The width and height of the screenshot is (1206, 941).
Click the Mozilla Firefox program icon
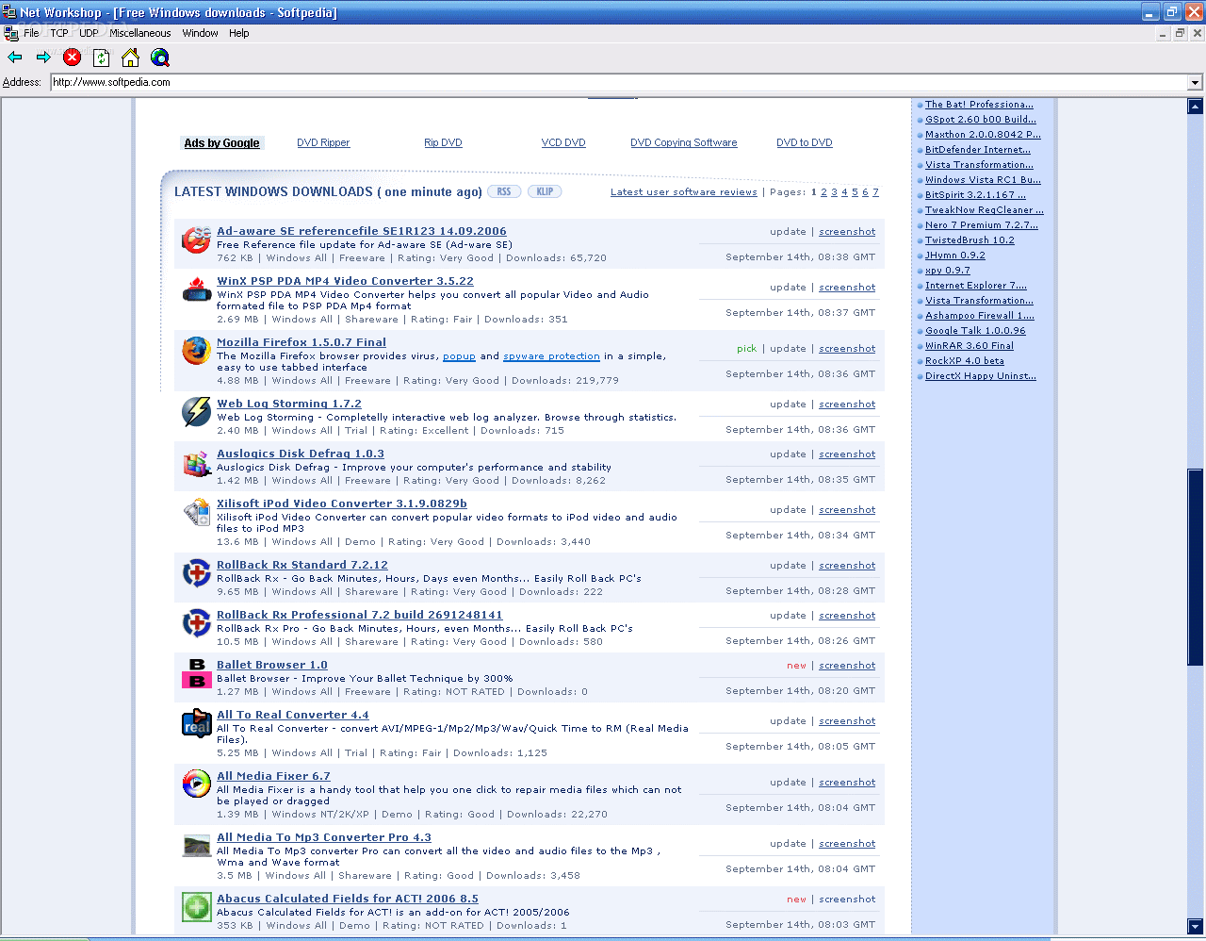click(196, 352)
